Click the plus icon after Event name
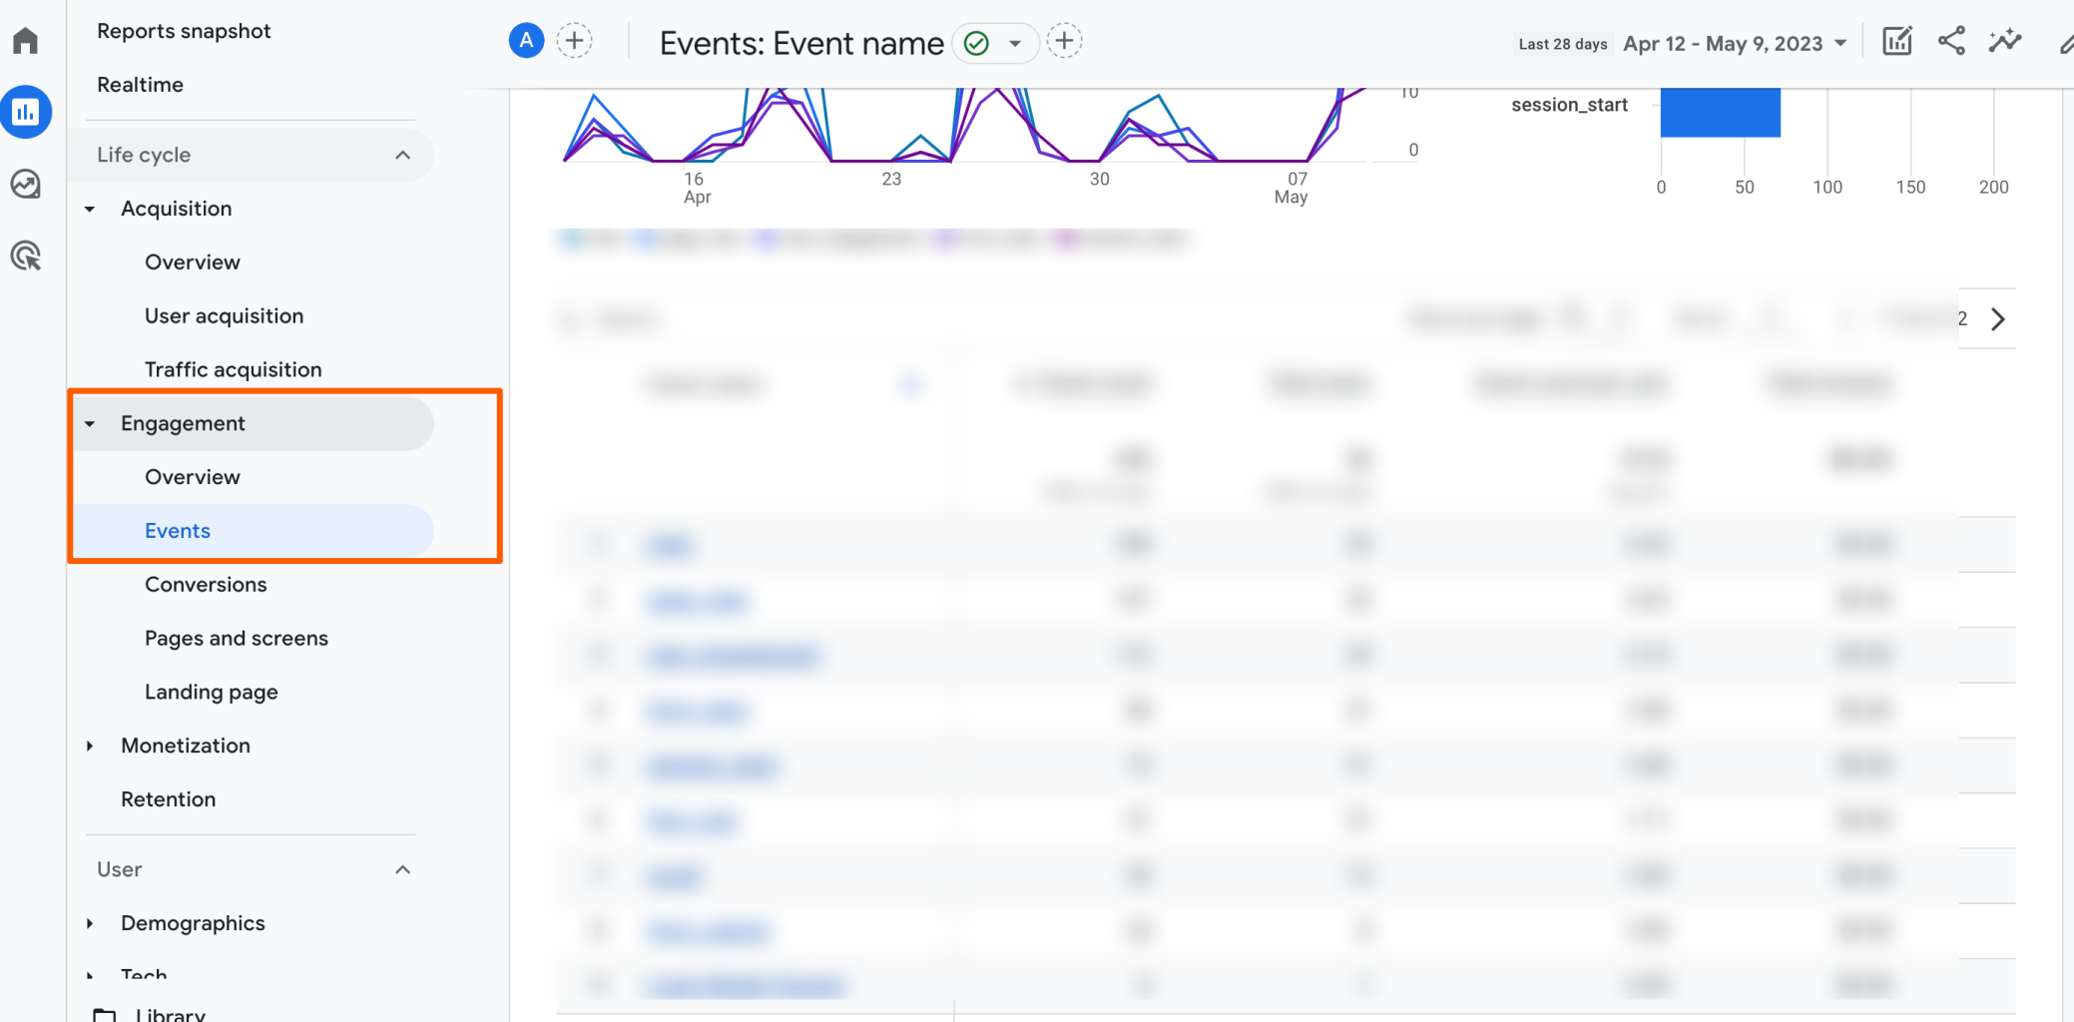Screen dimensions: 2074x1022 click(1064, 41)
